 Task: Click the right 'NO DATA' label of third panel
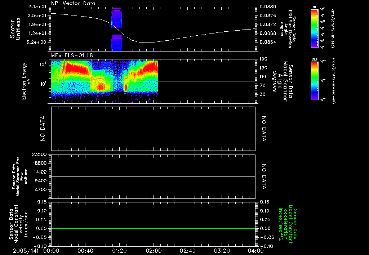coord(264,129)
